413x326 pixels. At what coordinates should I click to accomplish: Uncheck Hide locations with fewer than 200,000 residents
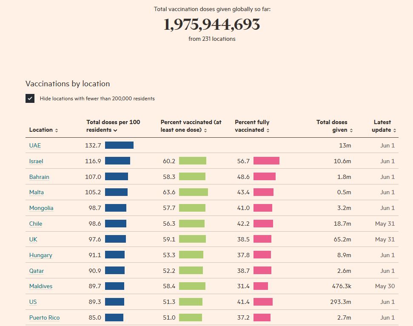pos(30,99)
